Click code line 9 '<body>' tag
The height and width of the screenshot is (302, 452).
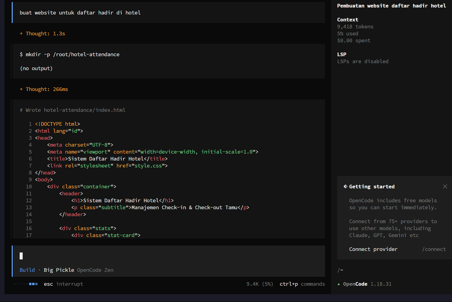[x=44, y=179]
